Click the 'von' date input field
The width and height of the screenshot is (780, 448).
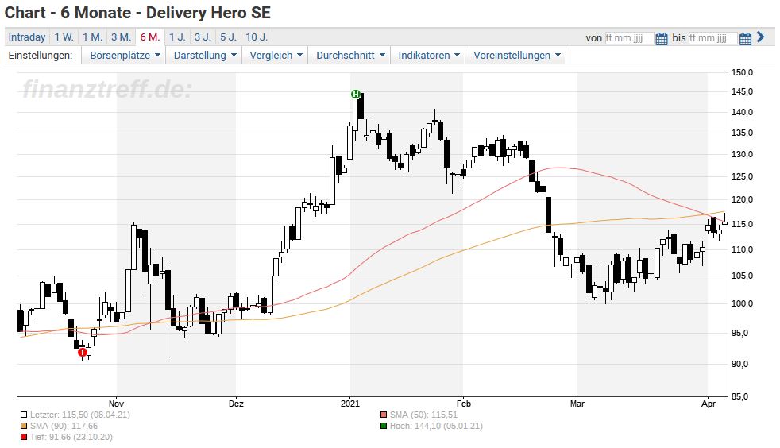[629, 38]
